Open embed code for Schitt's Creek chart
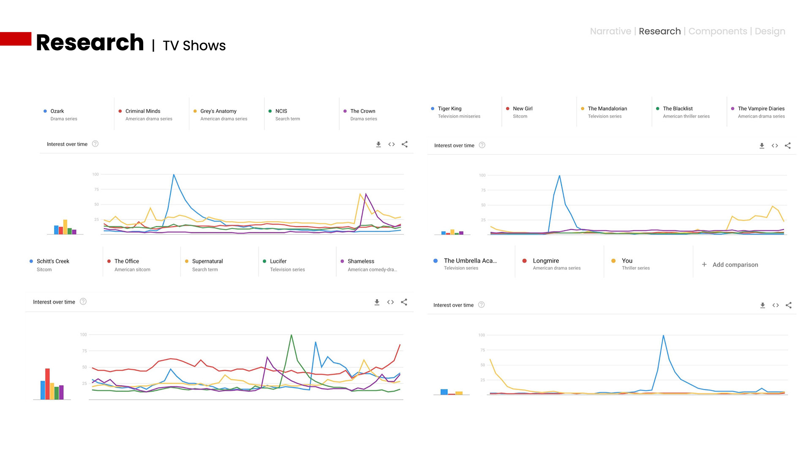Image resolution: width=811 pixels, height=456 pixels. pyautogui.click(x=390, y=302)
